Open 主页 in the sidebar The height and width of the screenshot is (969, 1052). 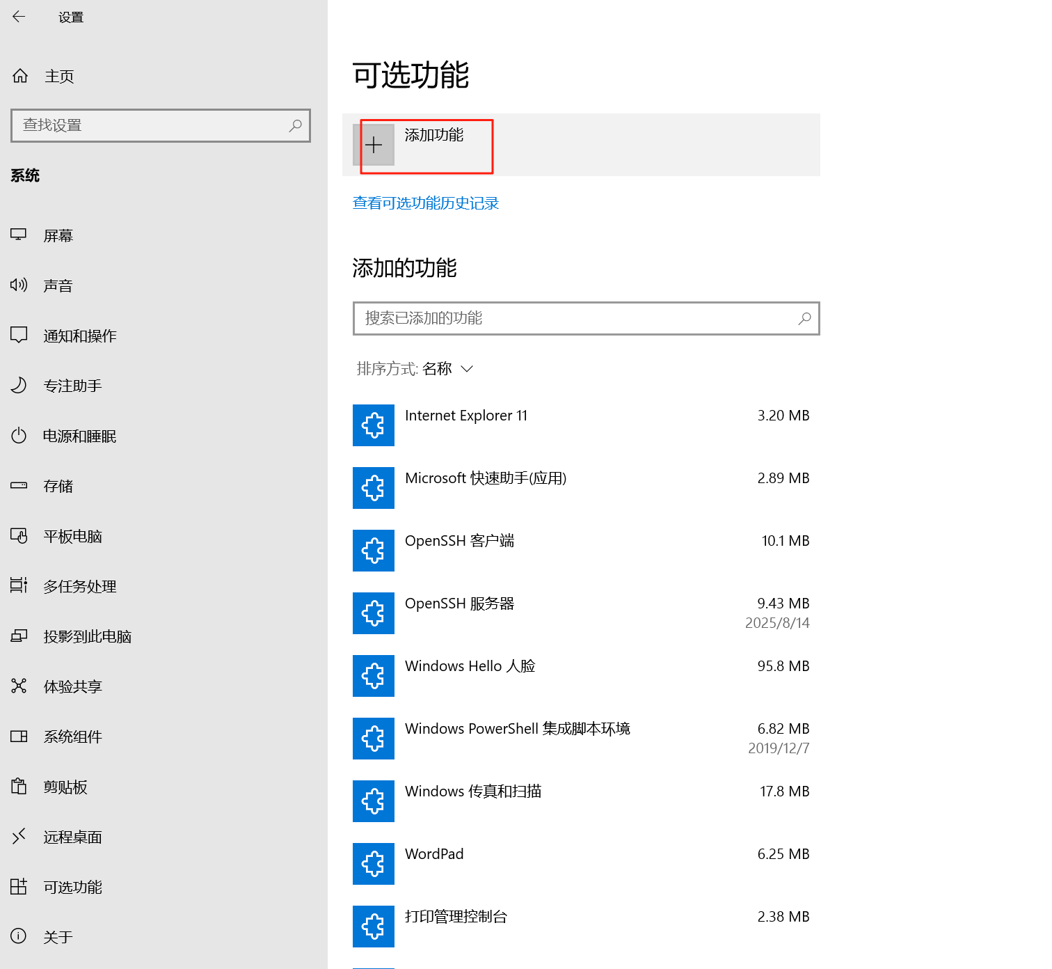click(x=59, y=77)
